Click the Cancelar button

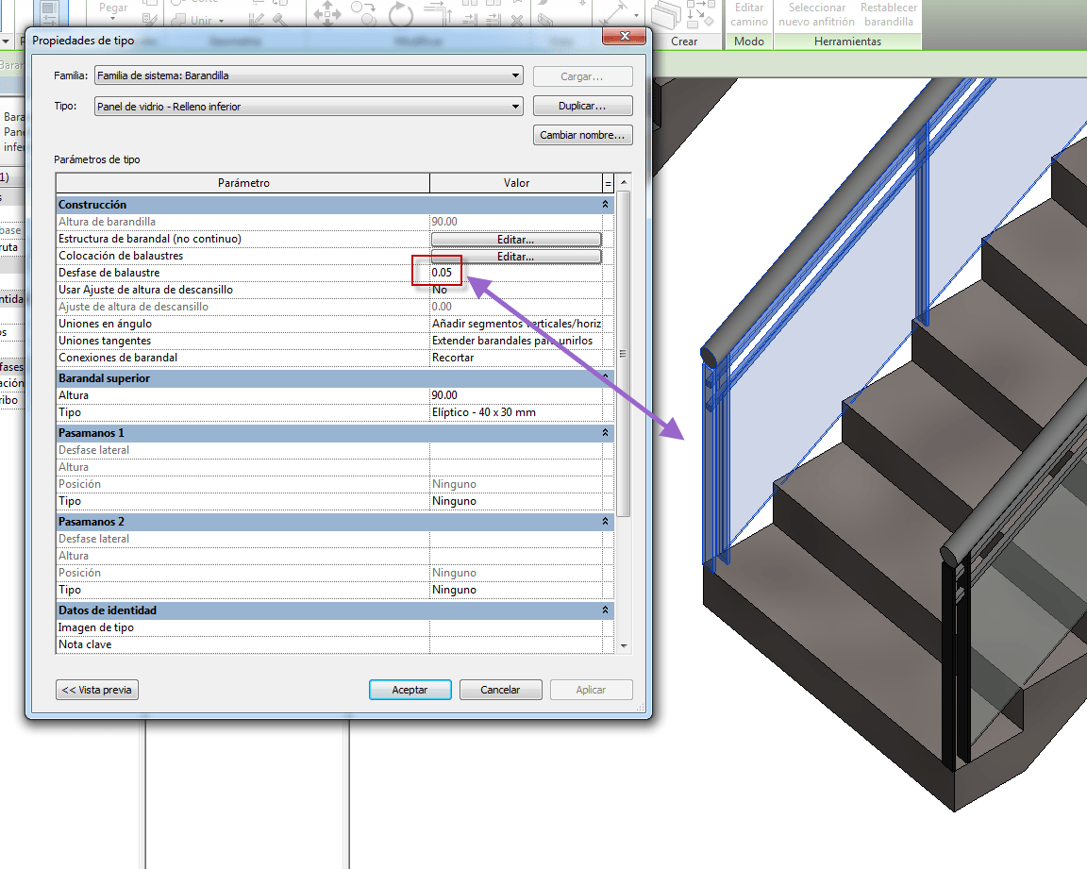pos(500,690)
